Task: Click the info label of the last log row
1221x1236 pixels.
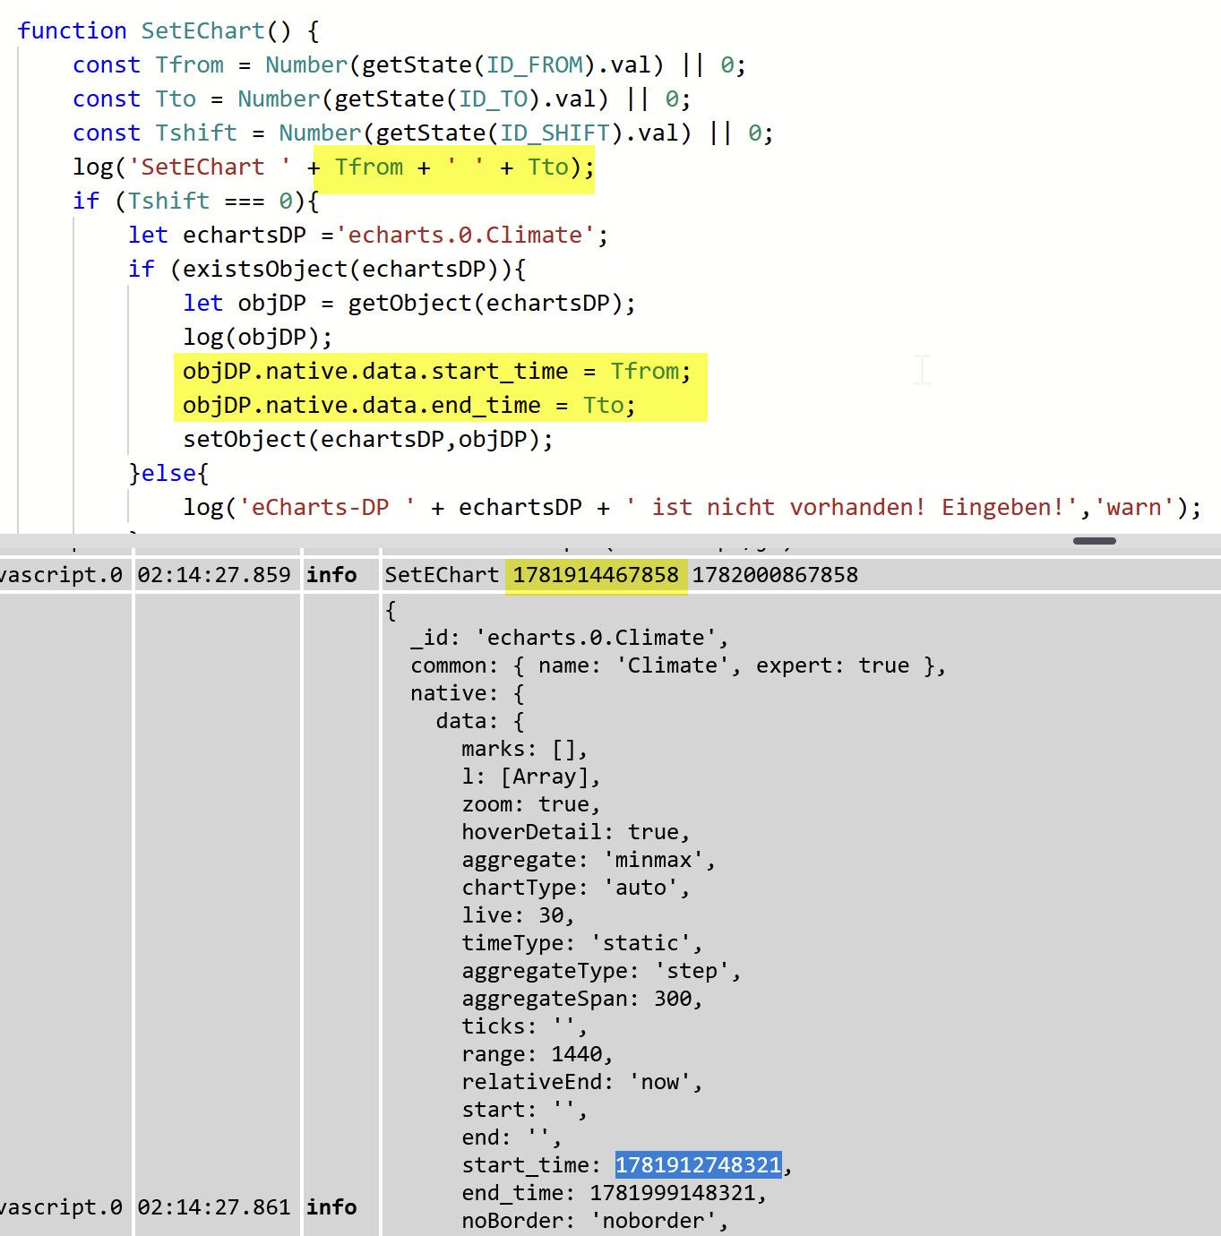Action: click(331, 1207)
